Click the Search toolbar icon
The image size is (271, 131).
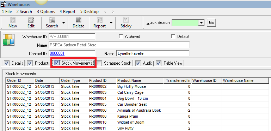coord(52,20)
